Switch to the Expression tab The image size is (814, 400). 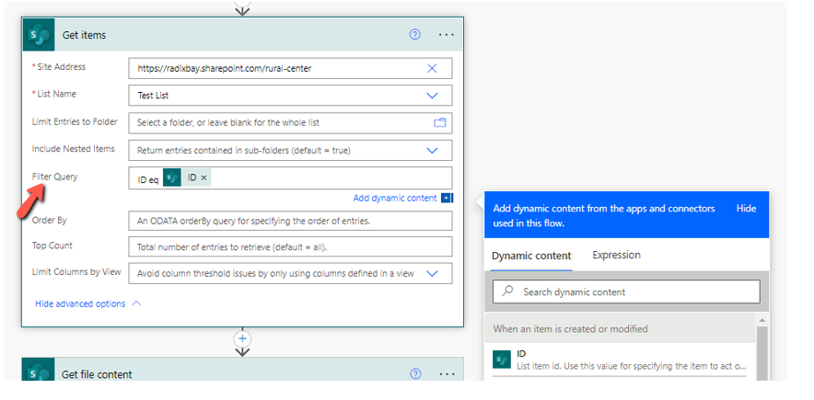(616, 255)
